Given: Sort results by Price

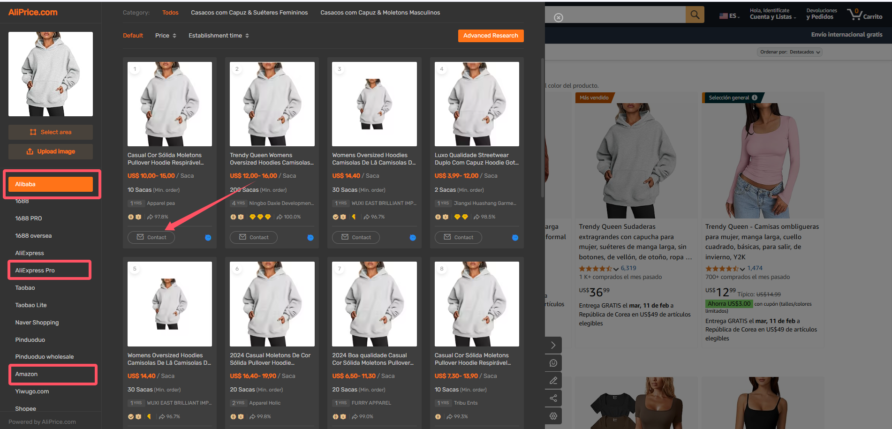Looking at the screenshot, I should pyautogui.click(x=166, y=36).
